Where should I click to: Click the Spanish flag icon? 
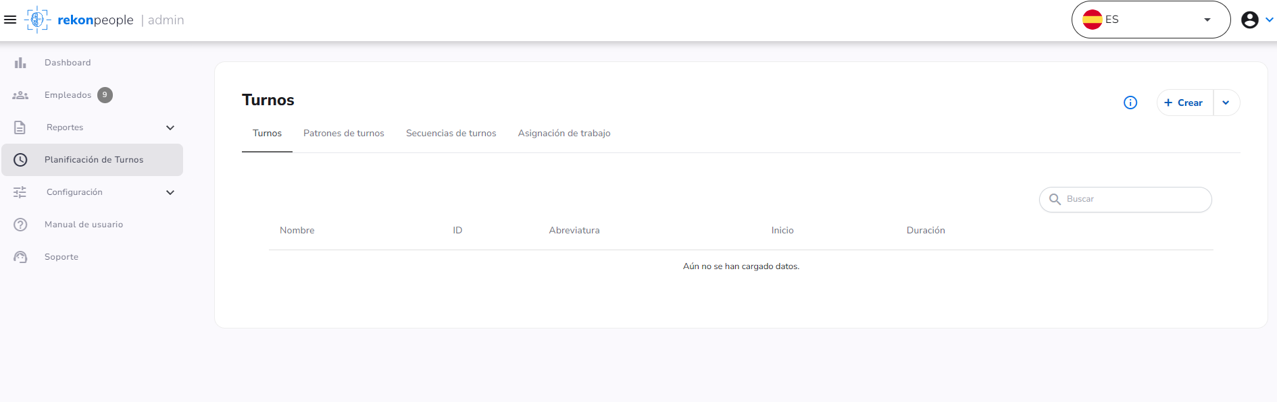(x=1093, y=20)
